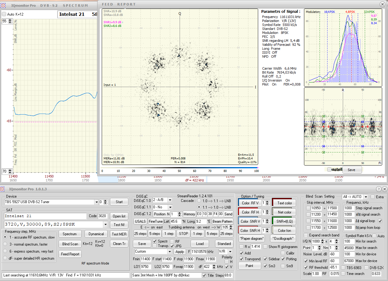Select 6 - express spectrum, very fast
The image size is (388, 281).
[x=5, y=251]
